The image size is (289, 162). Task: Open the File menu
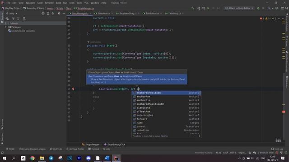tap(8, 3)
